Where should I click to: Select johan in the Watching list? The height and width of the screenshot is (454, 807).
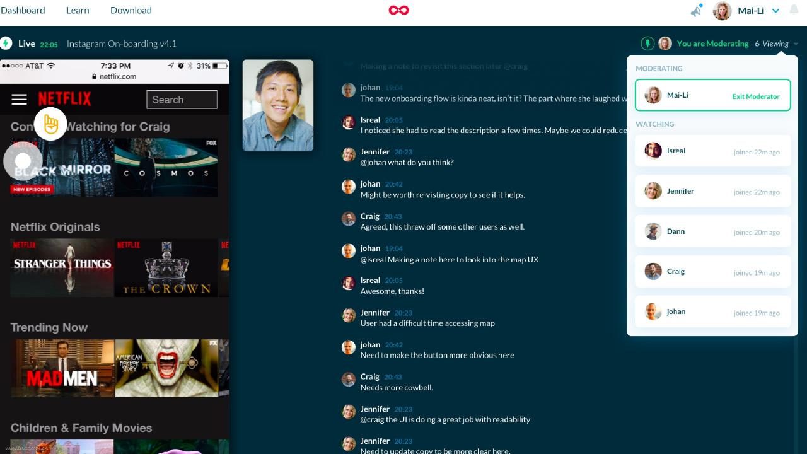click(x=712, y=311)
